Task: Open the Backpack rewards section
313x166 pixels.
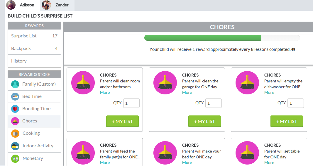Action: pyautogui.click(x=34, y=48)
